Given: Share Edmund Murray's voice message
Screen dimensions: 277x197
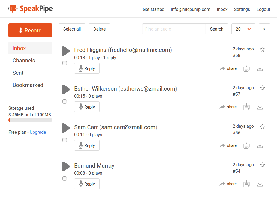Looking at the screenshot, I should tap(228, 184).
